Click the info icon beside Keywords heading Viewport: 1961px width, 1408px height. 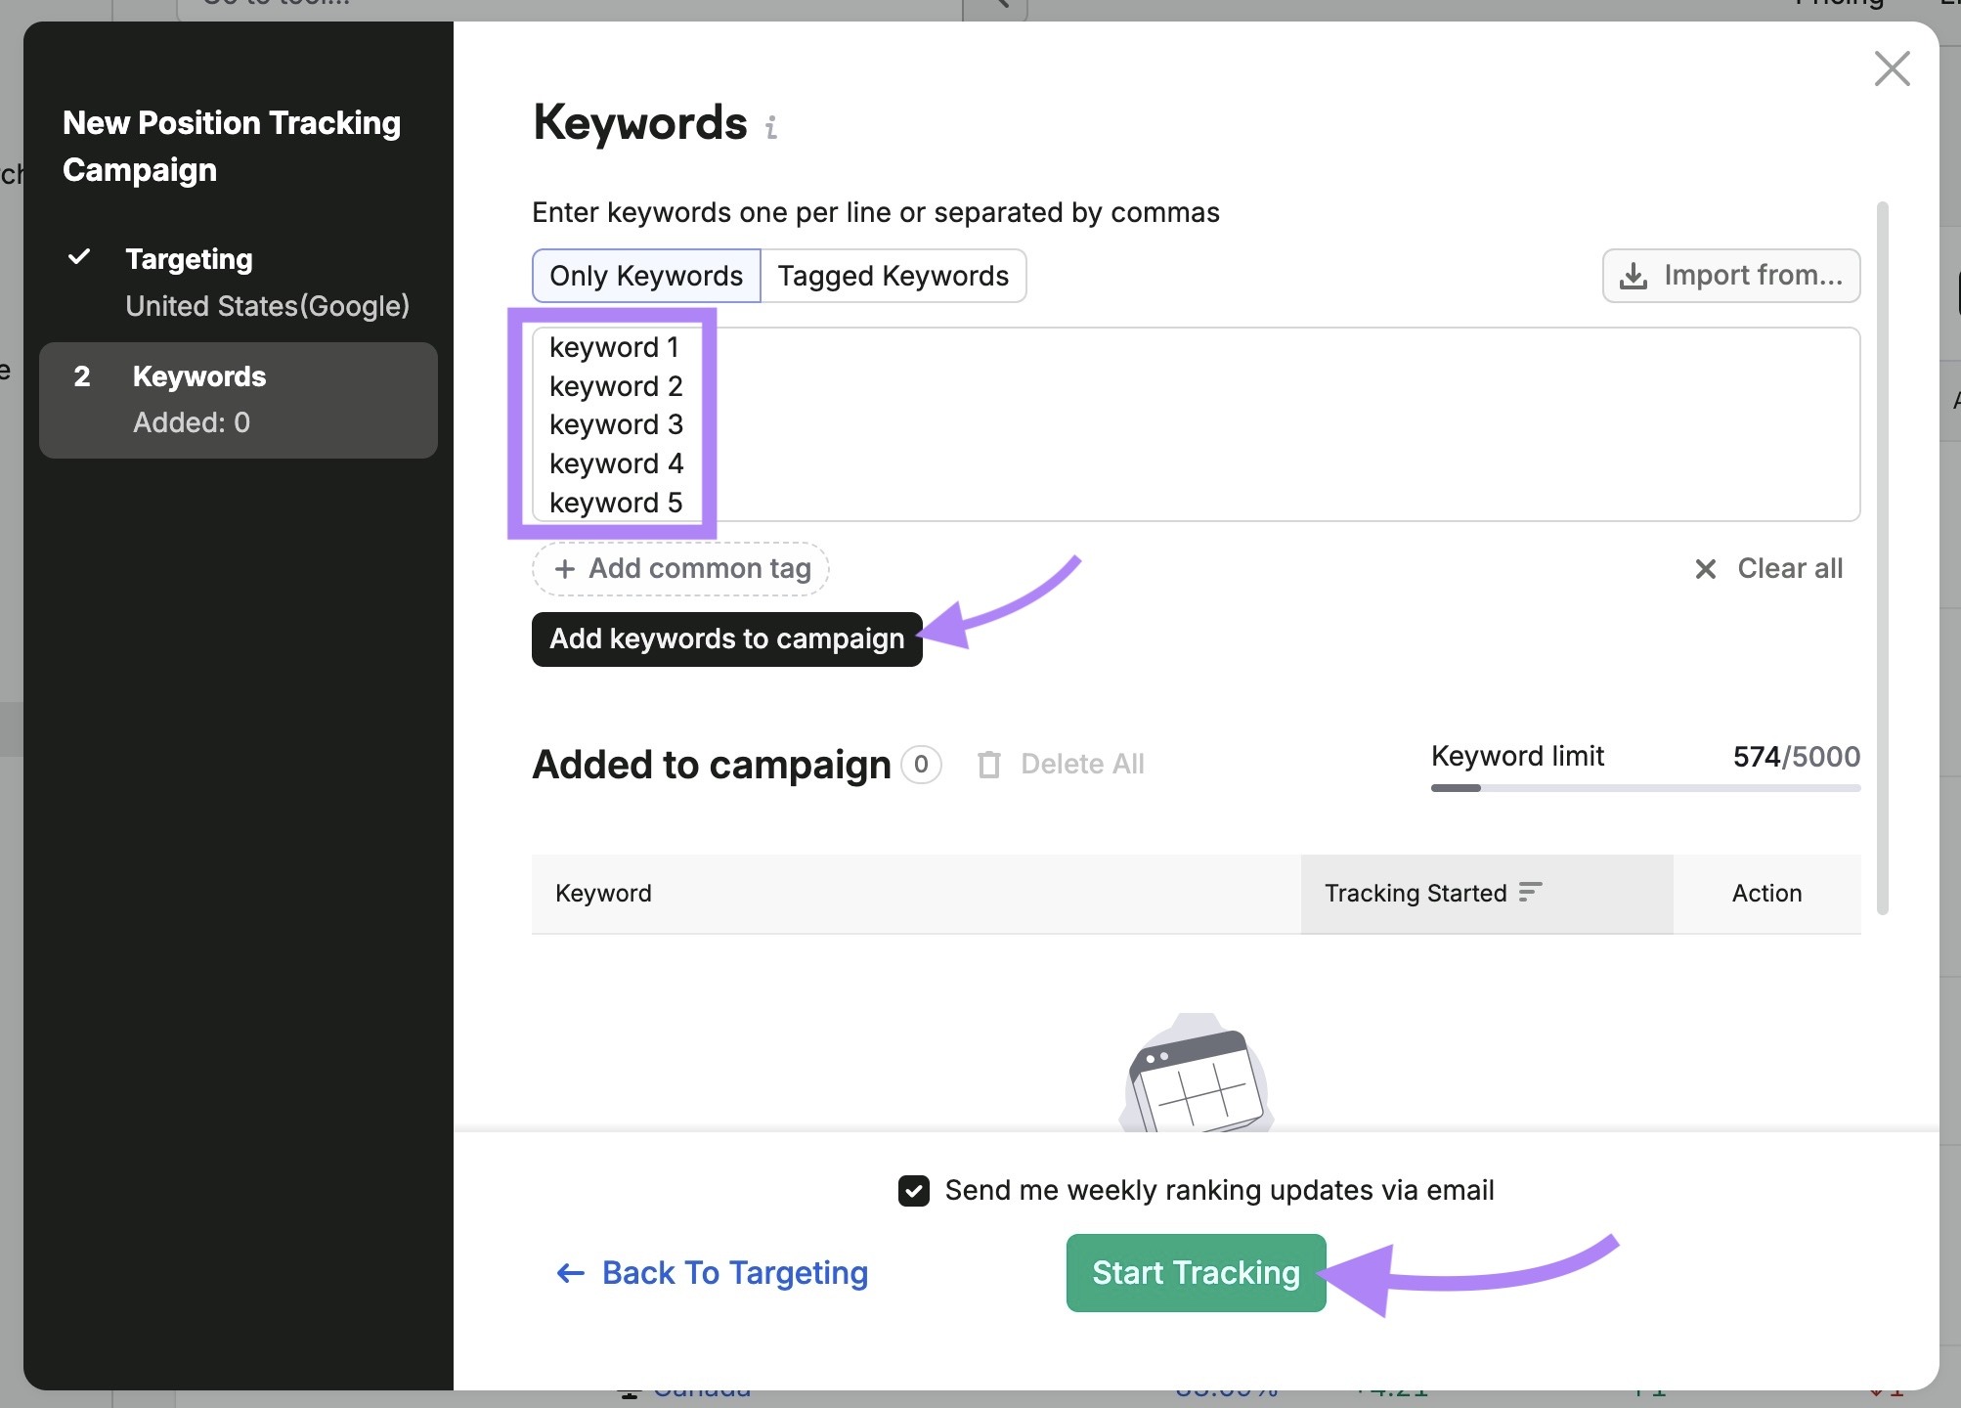coord(771,127)
